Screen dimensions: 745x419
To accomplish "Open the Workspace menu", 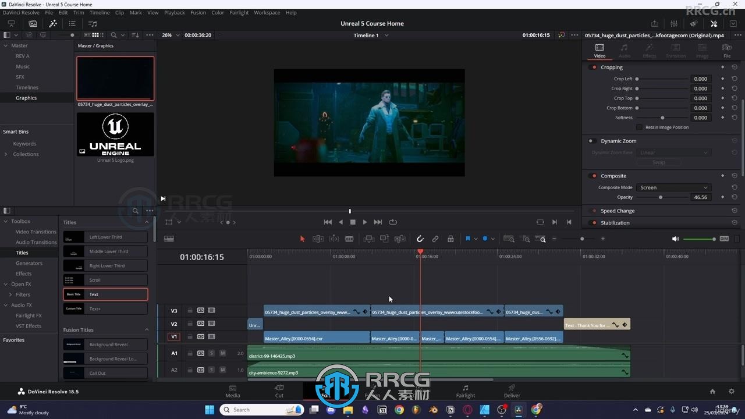I will (267, 12).
